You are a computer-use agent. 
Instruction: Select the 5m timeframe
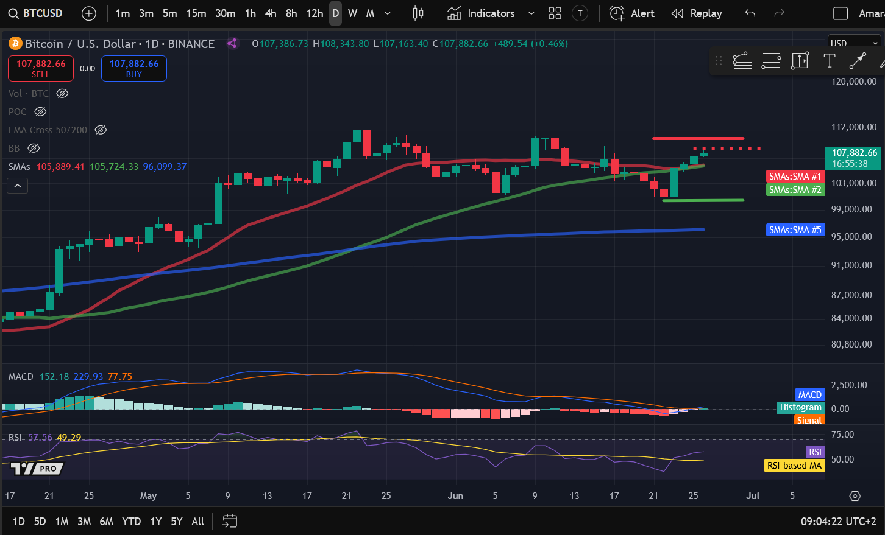coord(170,13)
